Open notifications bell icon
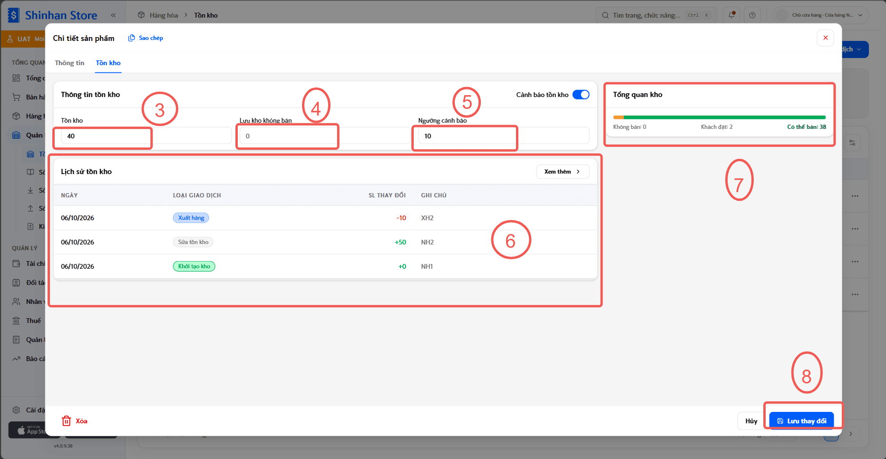This screenshot has width=886, height=459. pyautogui.click(x=732, y=15)
